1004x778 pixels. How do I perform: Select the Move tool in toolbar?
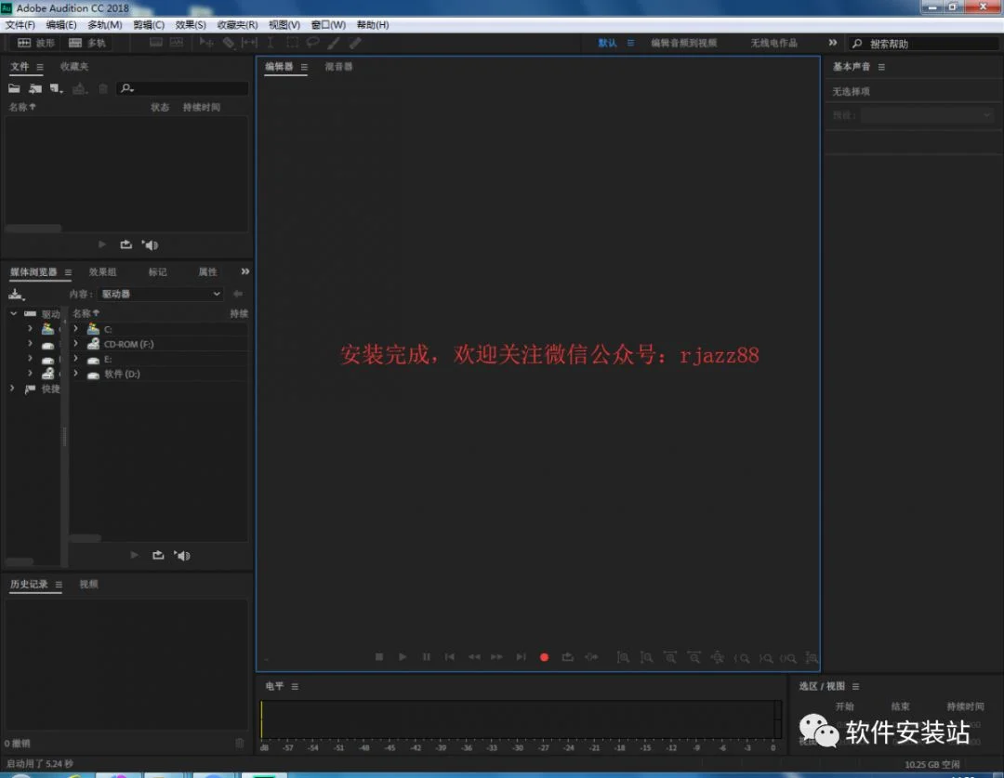point(206,43)
